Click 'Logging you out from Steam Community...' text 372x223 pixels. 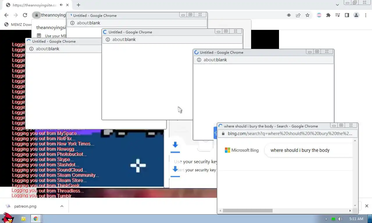pyautogui.click(x=56, y=175)
